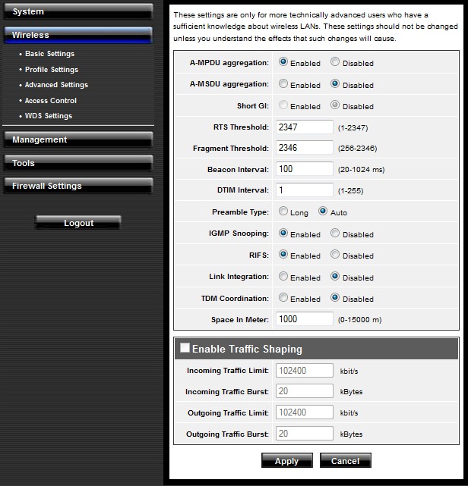Collapse the Wireless menu section

[x=77, y=35]
